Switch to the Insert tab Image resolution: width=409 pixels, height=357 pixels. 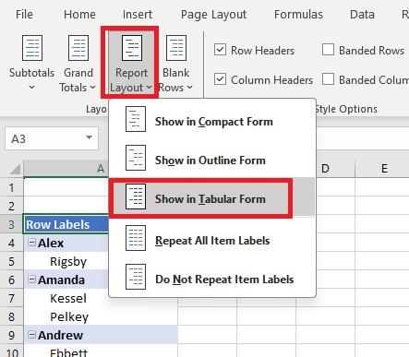coord(138,14)
